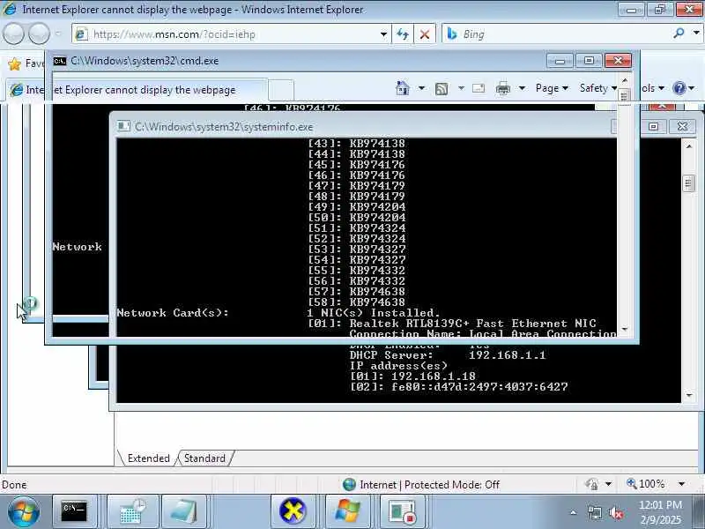Restore the Internet Explorer window

pos(659,9)
